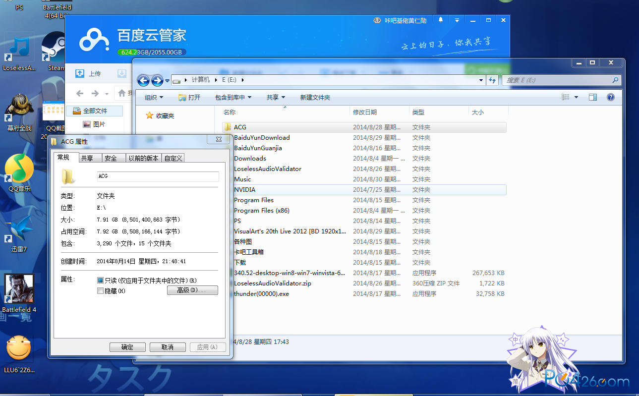Open the Battlefield 4 desktop shortcut
This screenshot has height=396, width=639.
click(x=19, y=293)
